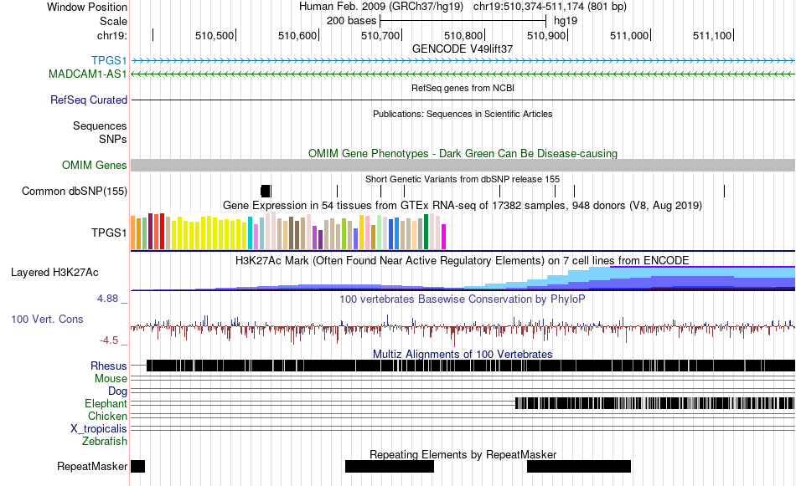Open the RefSeq genes from NCBI title
796x486 pixels.
pyautogui.click(x=463, y=88)
